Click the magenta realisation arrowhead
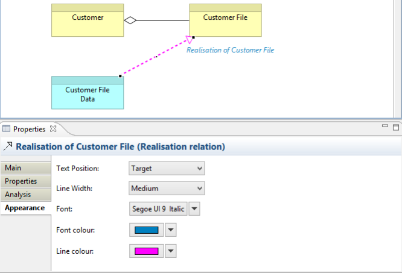This screenshot has width=402, height=273. pyautogui.click(x=189, y=40)
